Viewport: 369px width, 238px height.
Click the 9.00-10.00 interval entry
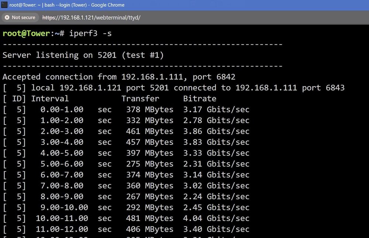pyautogui.click(x=64, y=208)
